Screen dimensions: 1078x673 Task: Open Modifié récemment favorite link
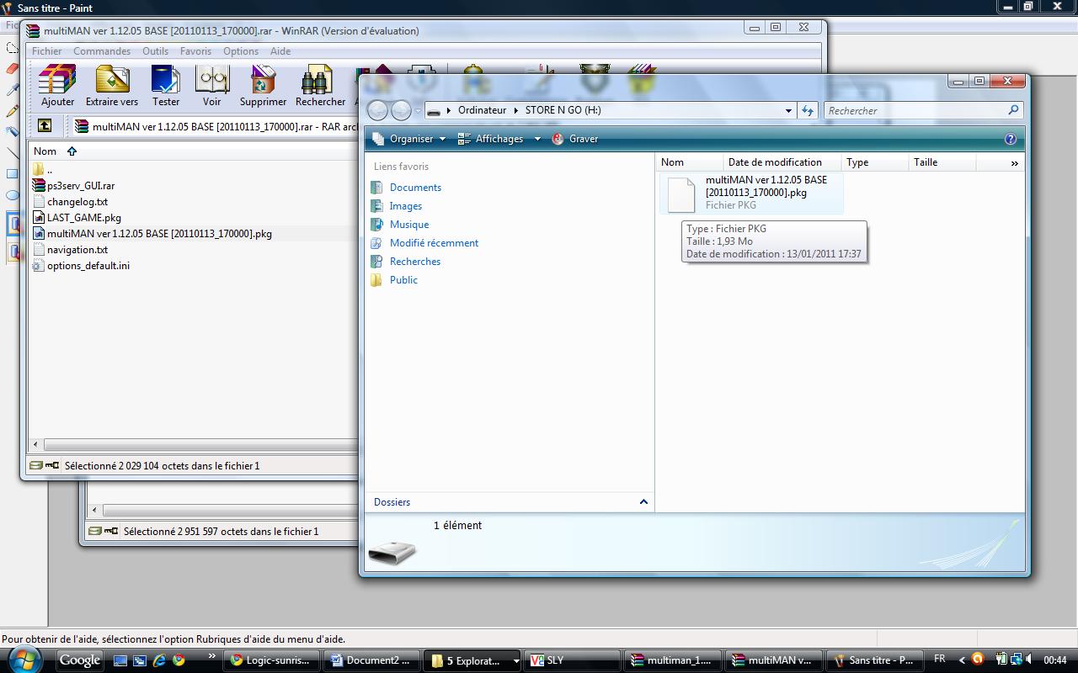pyautogui.click(x=434, y=243)
